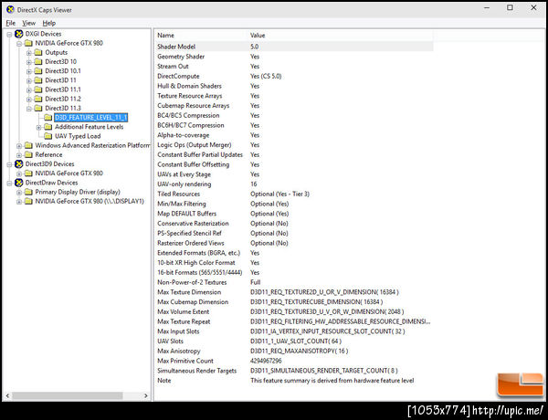Click the UAV Typed Load folder icon

tap(48, 136)
